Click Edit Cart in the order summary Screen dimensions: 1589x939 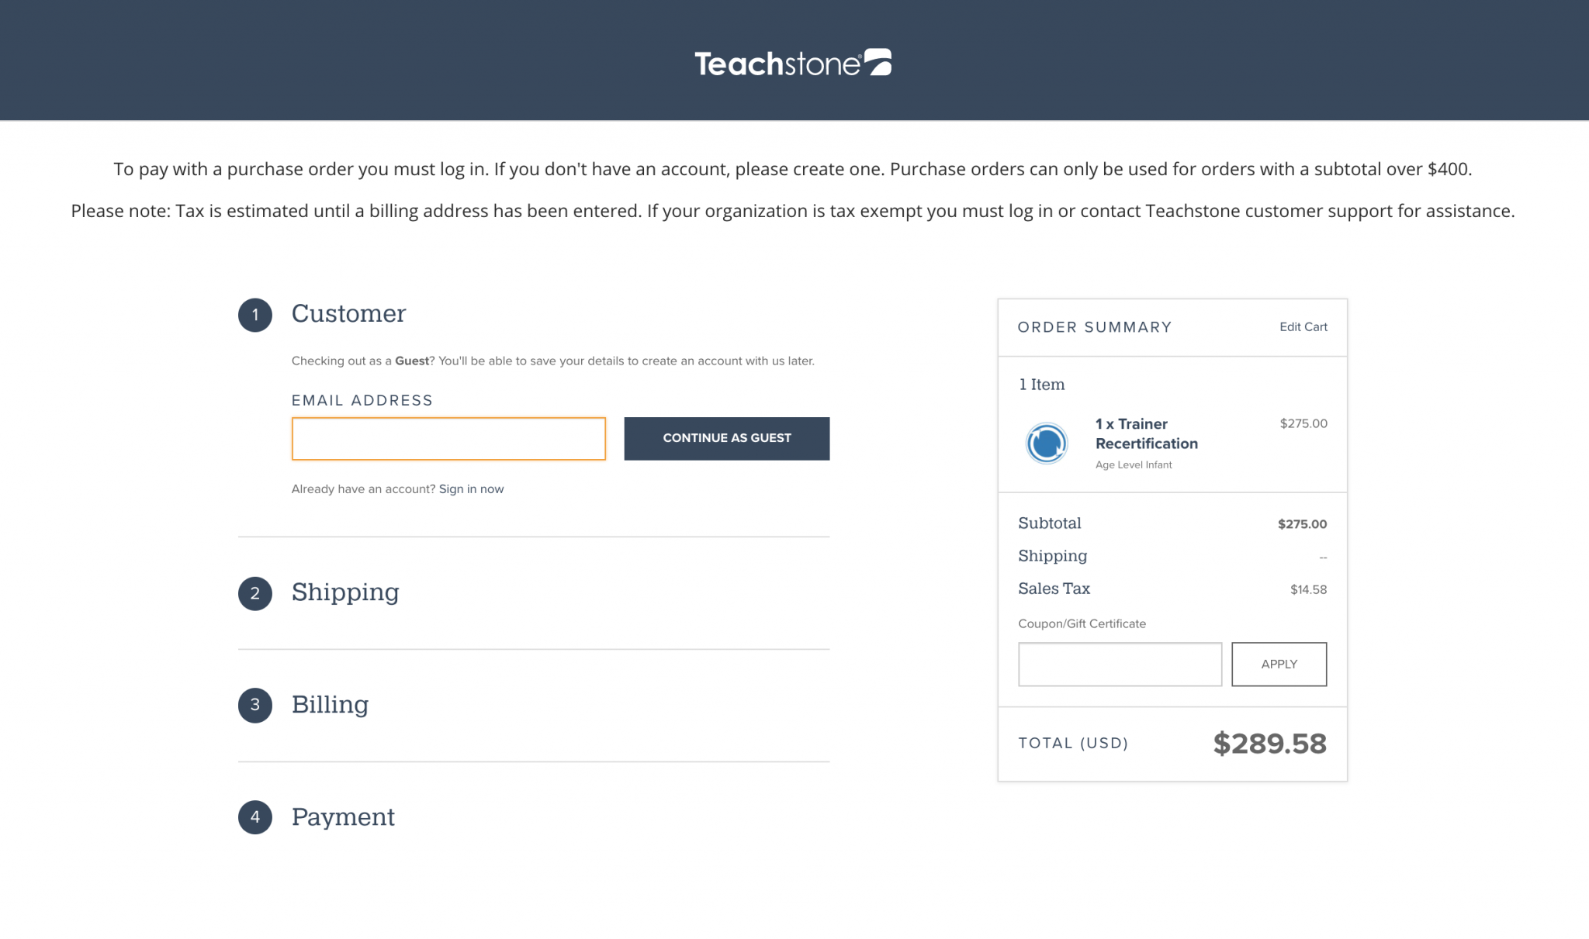pyautogui.click(x=1303, y=327)
